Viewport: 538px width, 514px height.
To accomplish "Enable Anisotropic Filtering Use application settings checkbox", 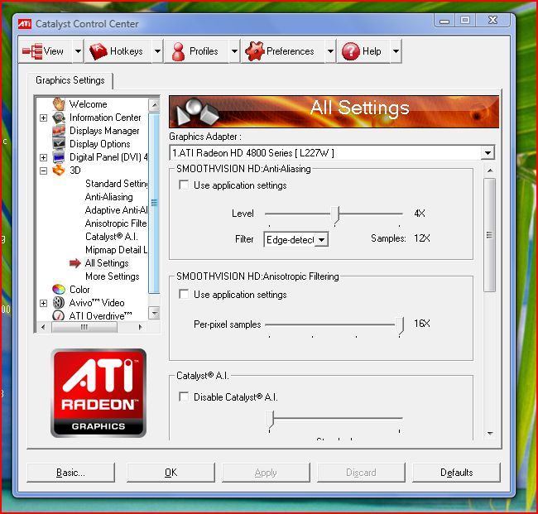I will pyautogui.click(x=184, y=295).
